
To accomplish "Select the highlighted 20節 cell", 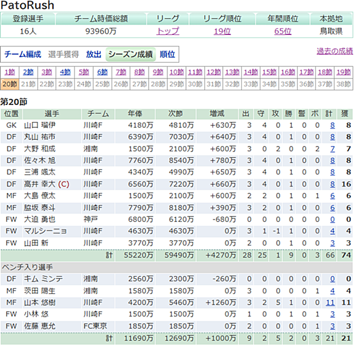I will point(10,84).
